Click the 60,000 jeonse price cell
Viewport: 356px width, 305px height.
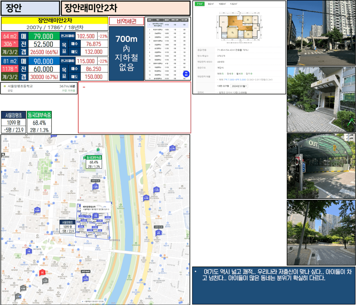[44, 69]
